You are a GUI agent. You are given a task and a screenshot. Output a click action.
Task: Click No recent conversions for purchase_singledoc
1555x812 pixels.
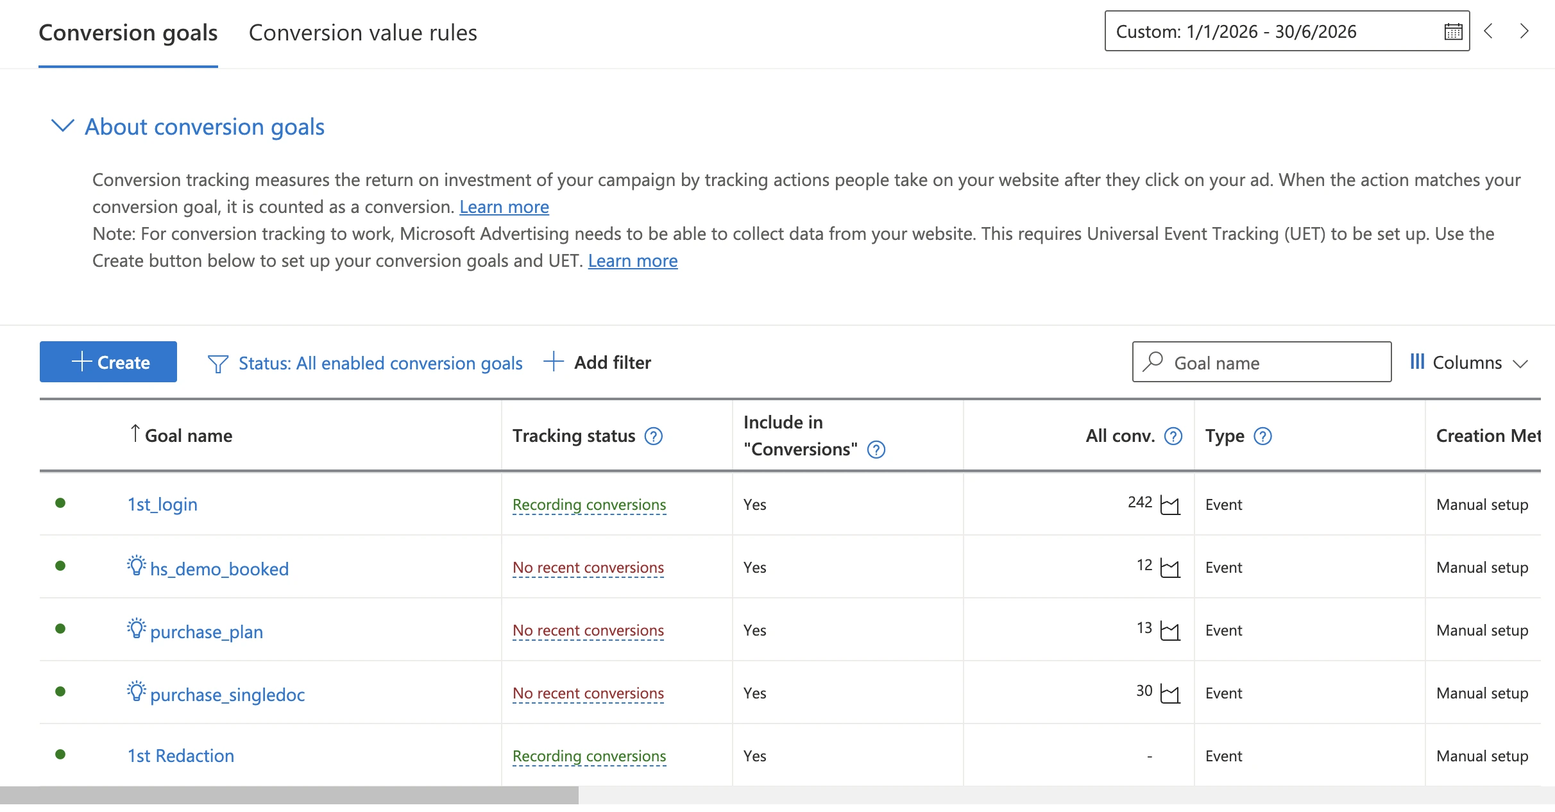pyautogui.click(x=588, y=693)
